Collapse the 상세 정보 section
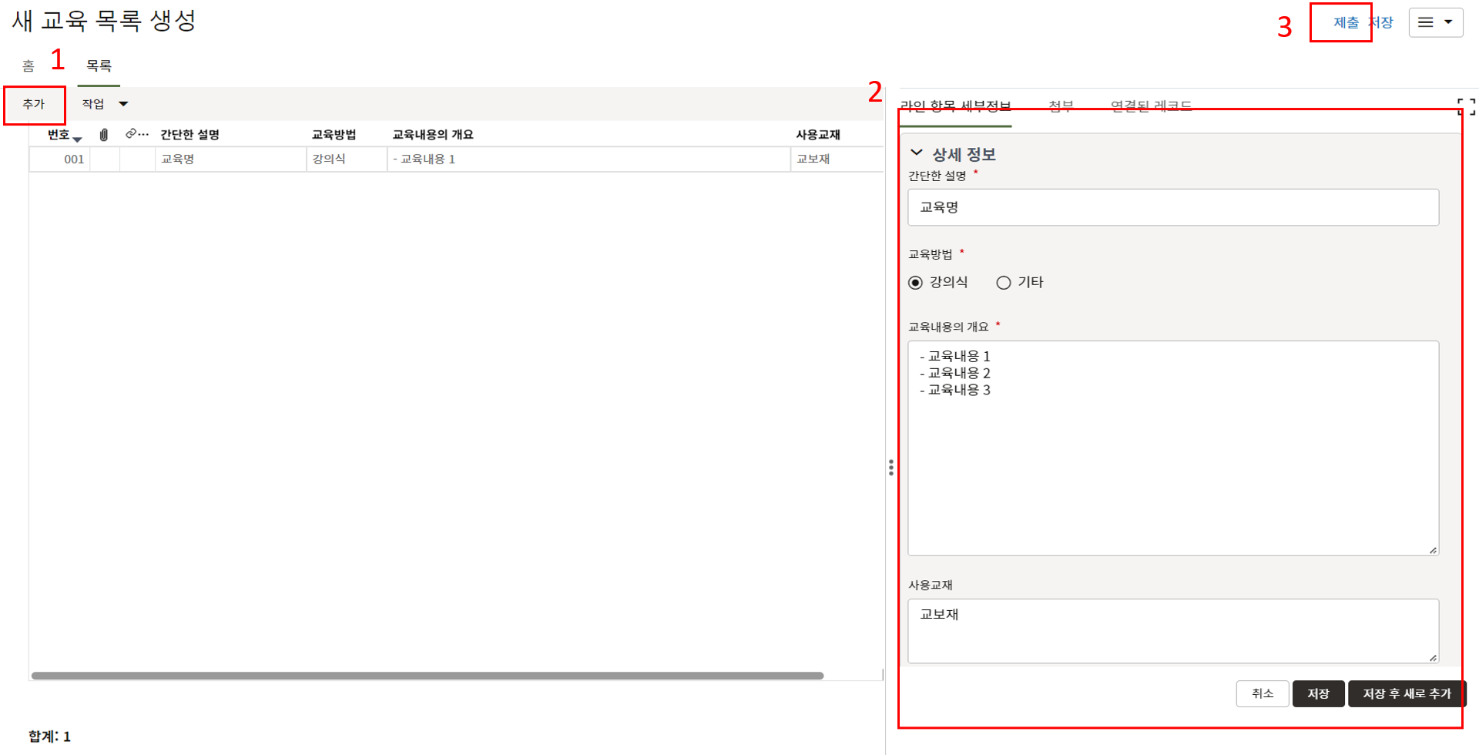Viewport: 1479px width, 755px height. (x=917, y=153)
